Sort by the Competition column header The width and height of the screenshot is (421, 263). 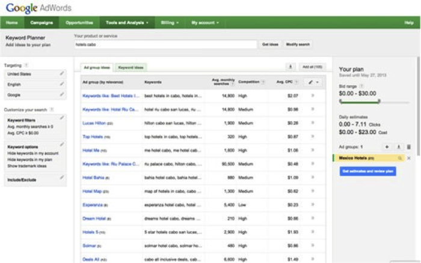pos(249,82)
